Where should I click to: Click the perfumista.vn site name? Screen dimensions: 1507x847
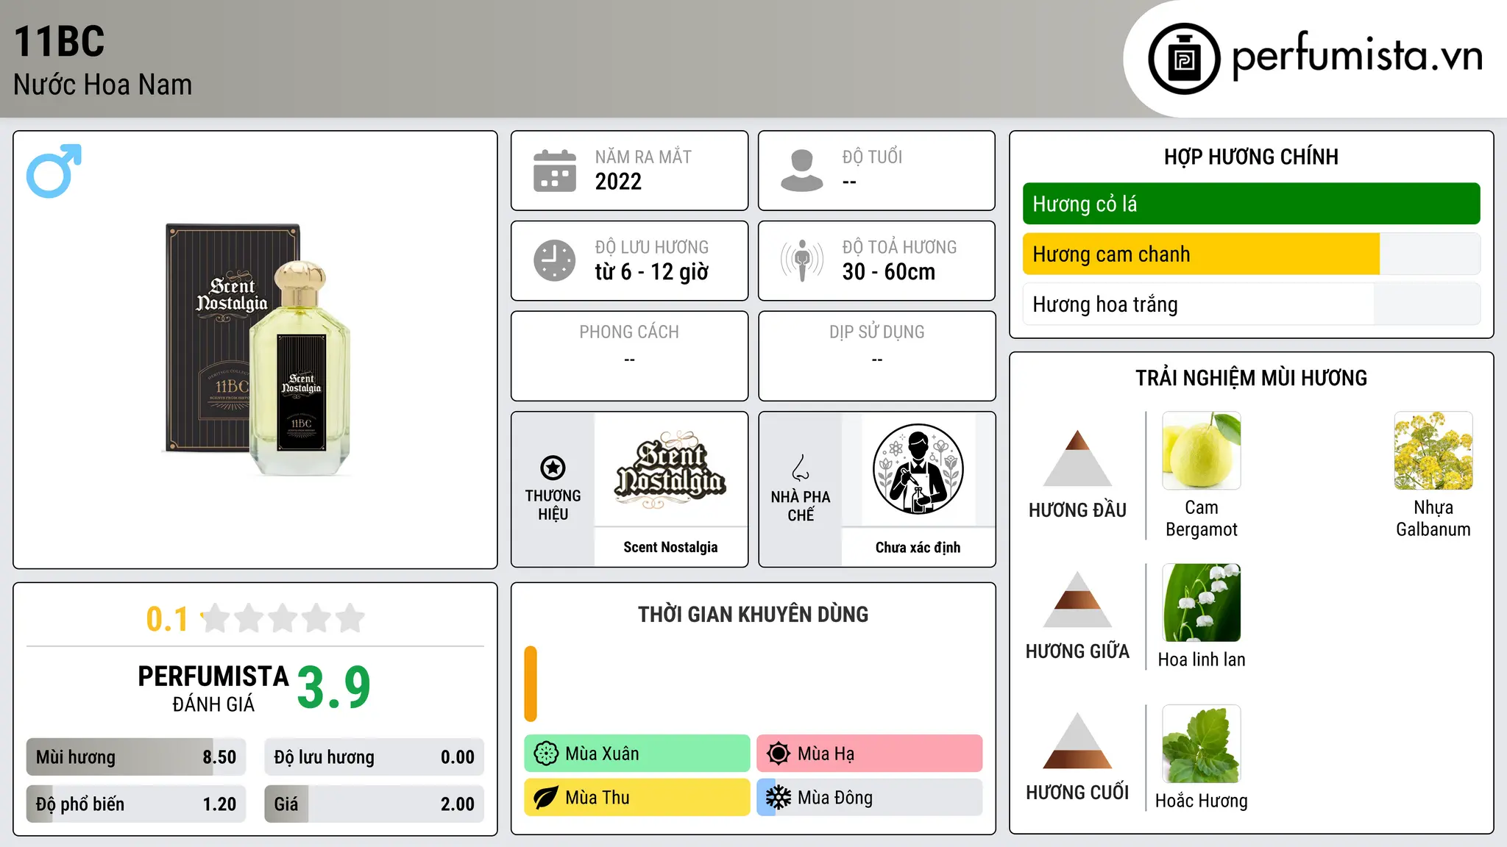click(x=1357, y=57)
